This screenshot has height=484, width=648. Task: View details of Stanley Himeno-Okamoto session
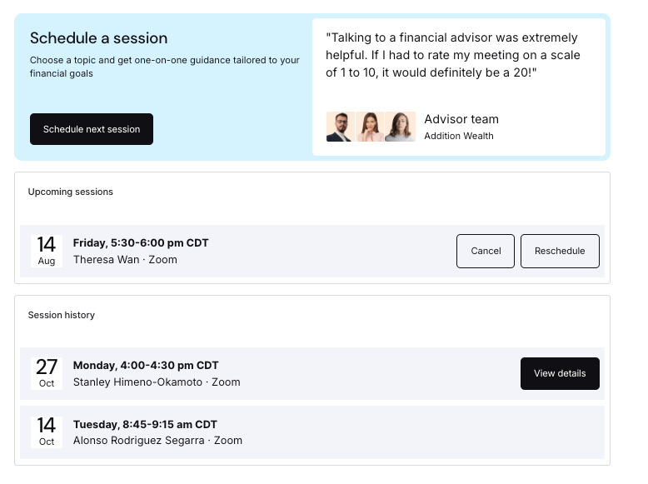[560, 373]
